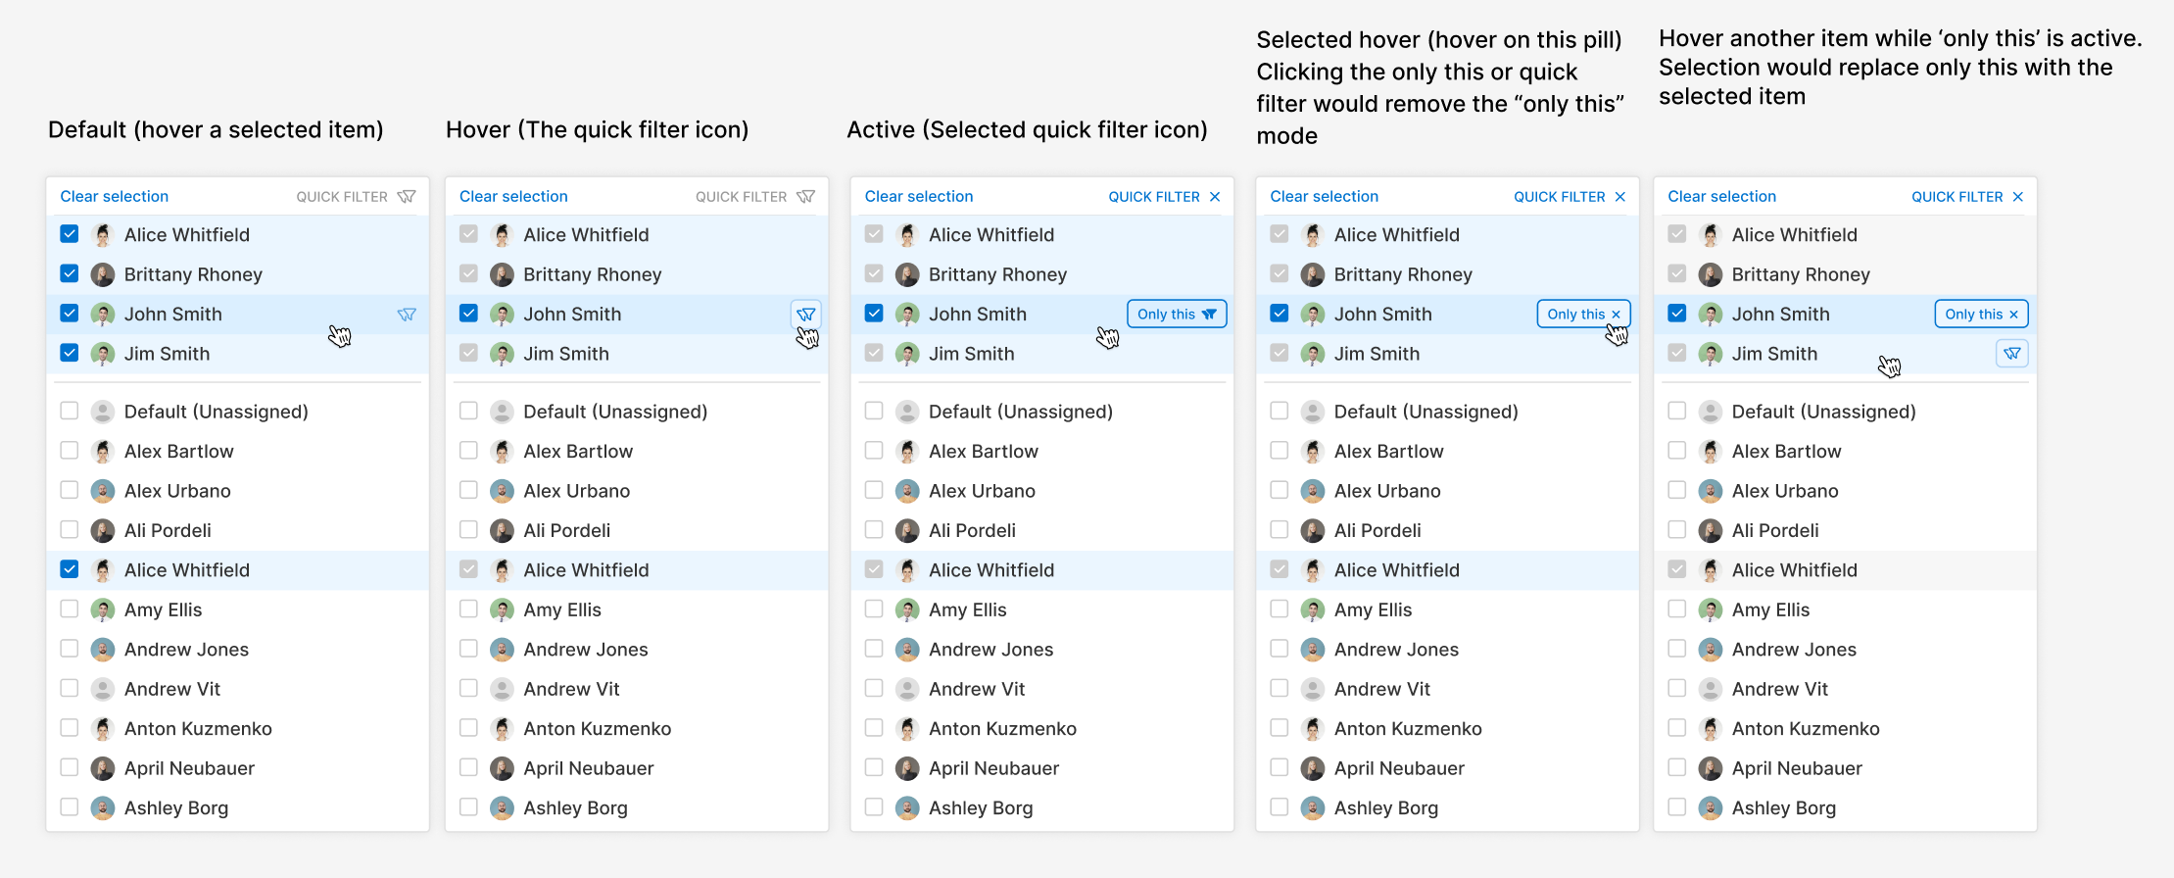The image size is (2174, 878).
Task: Click Andrew Vit's avatar in Hover another item panel
Action: (x=1711, y=689)
